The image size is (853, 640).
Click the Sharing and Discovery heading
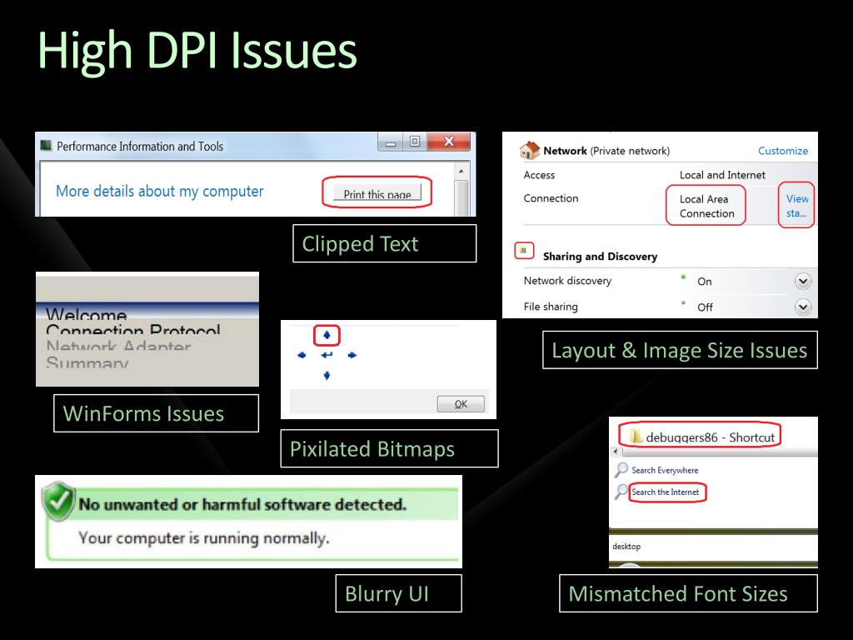pyautogui.click(x=600, y=257)
